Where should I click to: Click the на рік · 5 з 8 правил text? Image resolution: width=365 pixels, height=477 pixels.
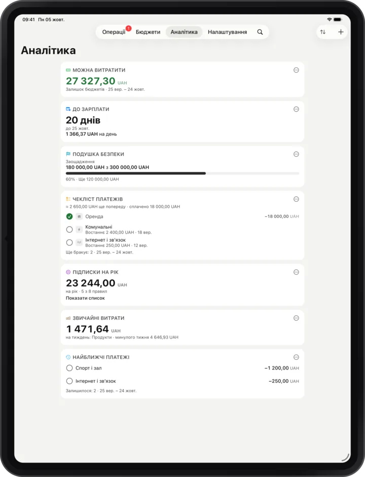[86, 291]
